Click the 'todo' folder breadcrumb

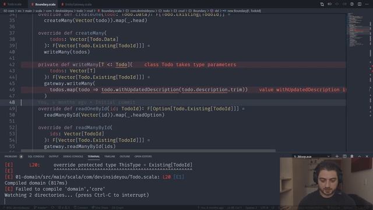coord(80,11)
